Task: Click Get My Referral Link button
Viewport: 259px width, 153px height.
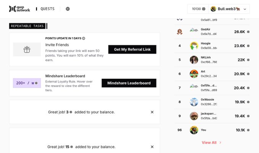Action: (132, 49)
